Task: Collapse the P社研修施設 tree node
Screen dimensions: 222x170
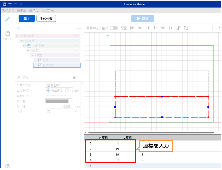Action: (x=17, y=36)
